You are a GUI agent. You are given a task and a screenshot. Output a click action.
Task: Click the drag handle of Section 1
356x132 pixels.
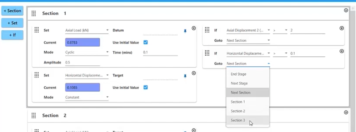[34, 14]
